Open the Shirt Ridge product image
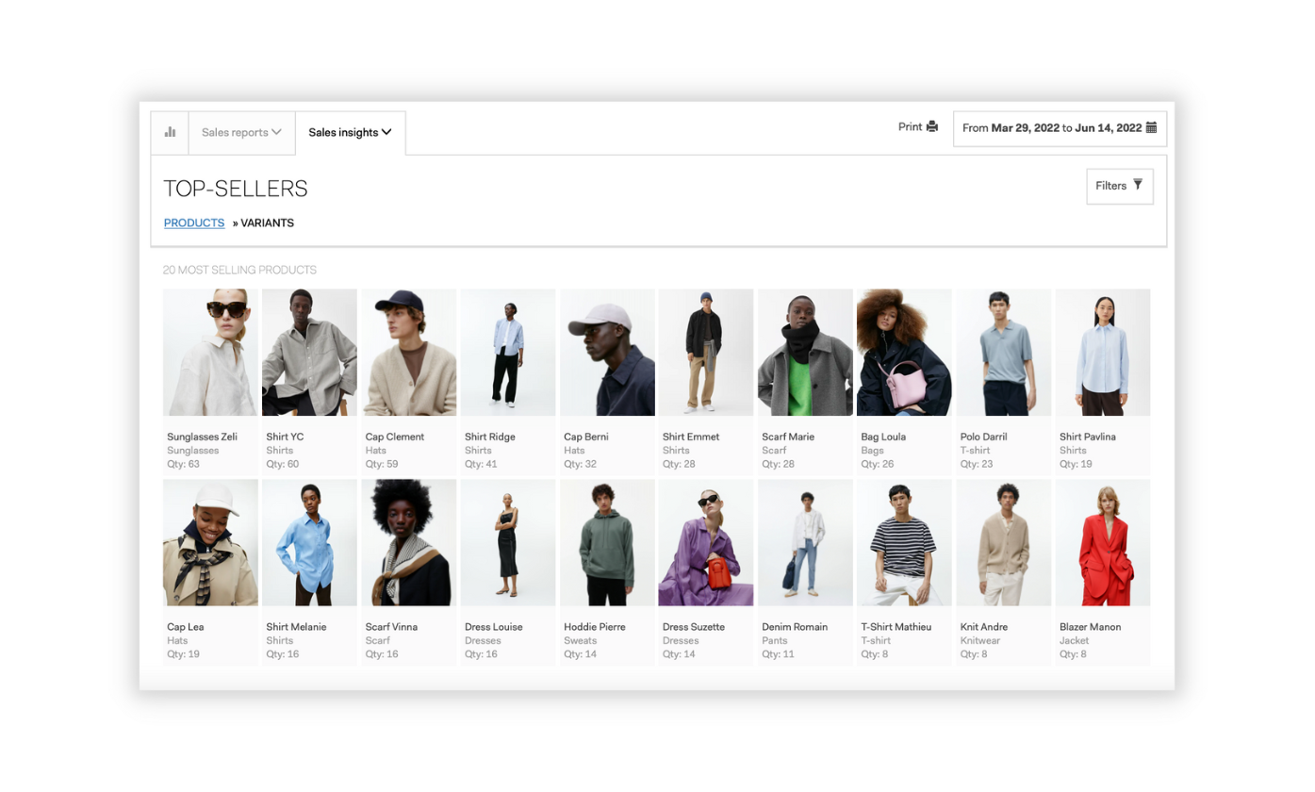 coord(508,353)
